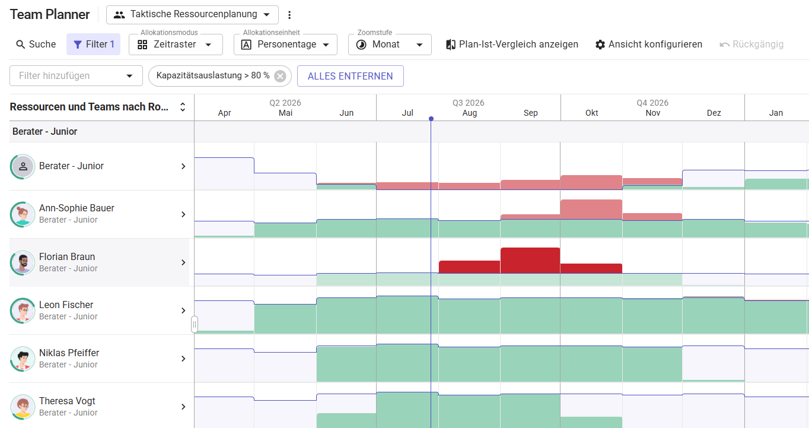Expand Leon Fischer's row chevron
The height and width of the screenshot is (428, 809).
point(183,310)
